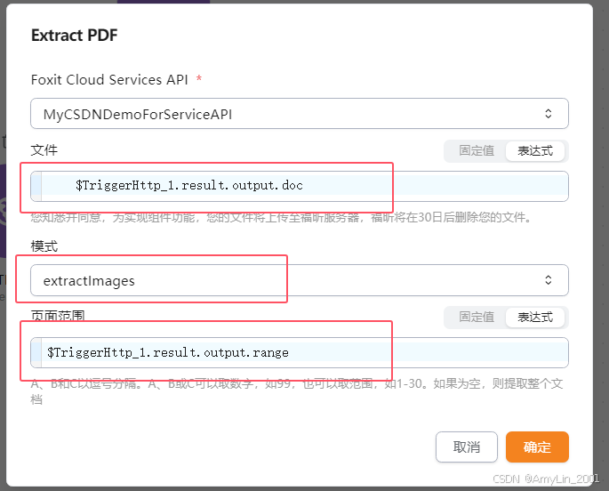Click the 模式 label
The image size is (609, 491).
pos(44,245)
